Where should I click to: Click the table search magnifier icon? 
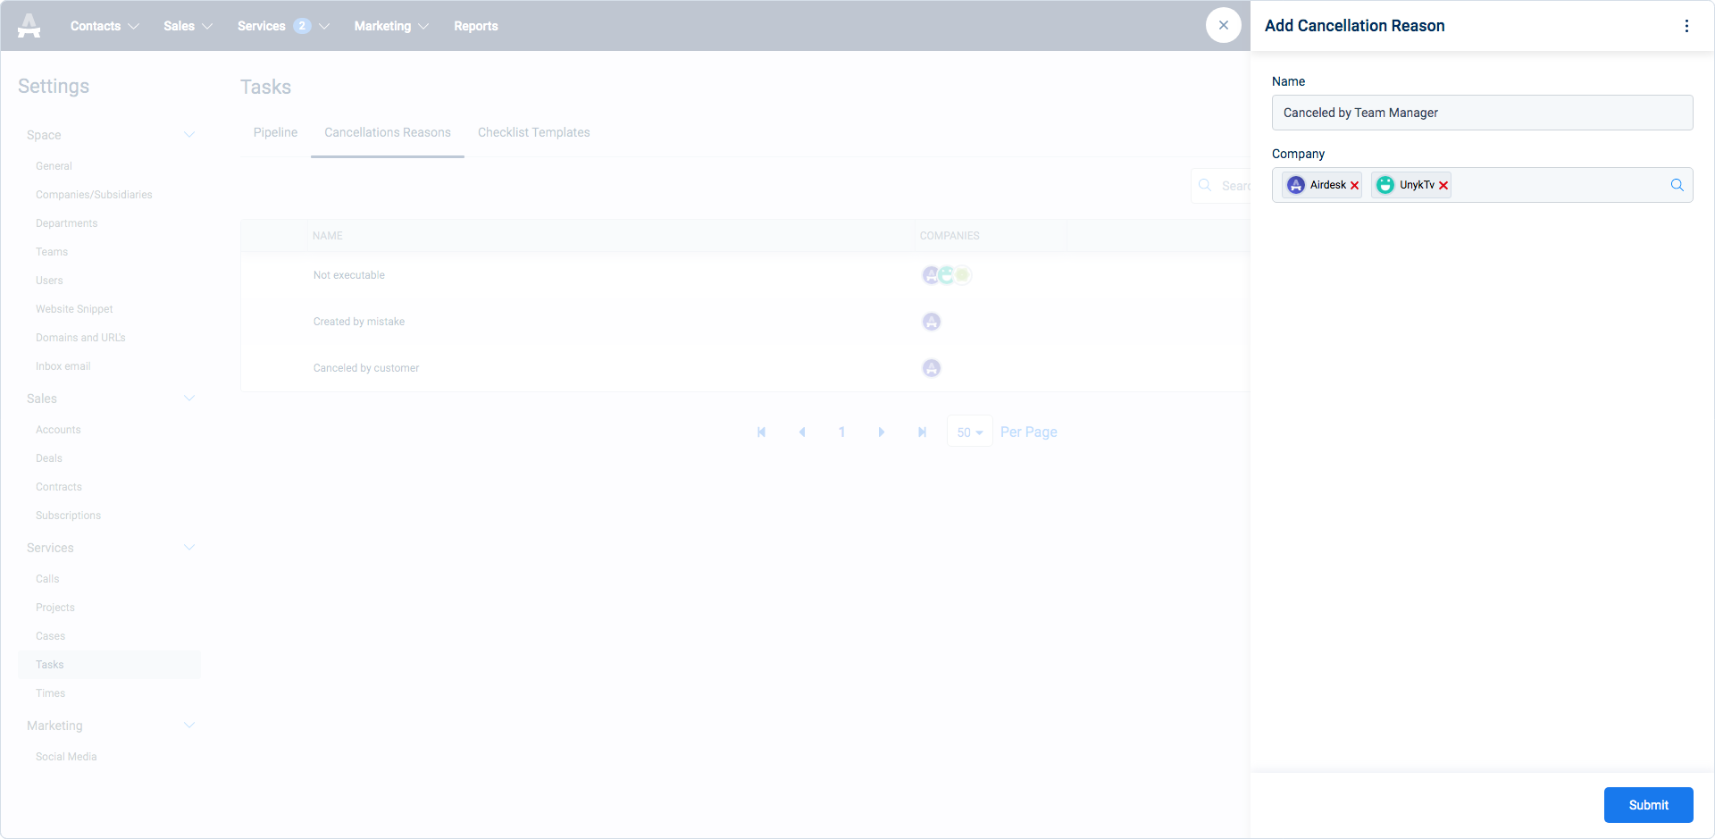[1205, 185]
